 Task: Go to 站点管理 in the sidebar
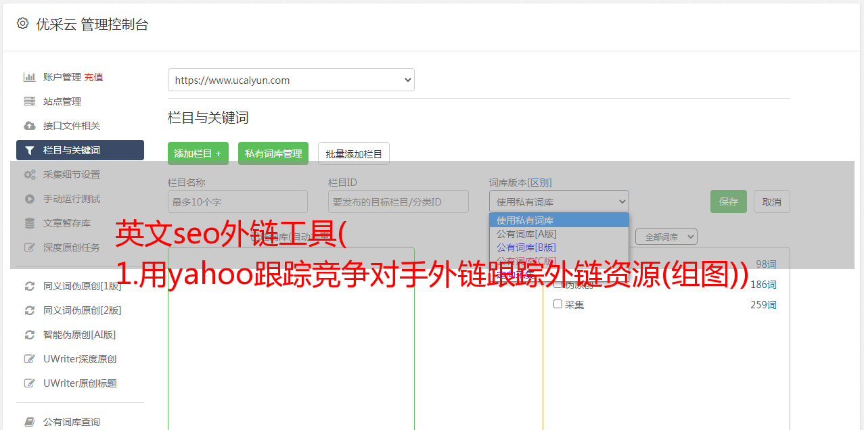click(62, 101)
